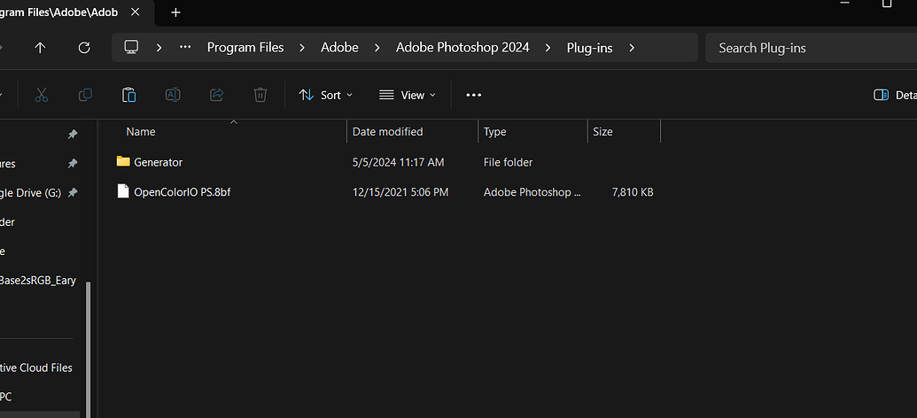This screenshot has width=917, height=418.
Task: Click the Rename icon in toolbar
Action: coord(173,95)
